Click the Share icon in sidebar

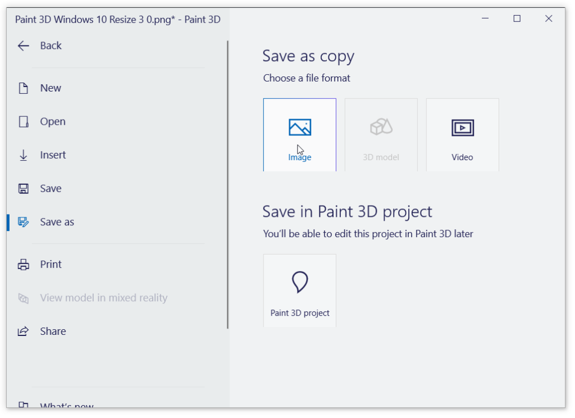(x=23, y=331)
